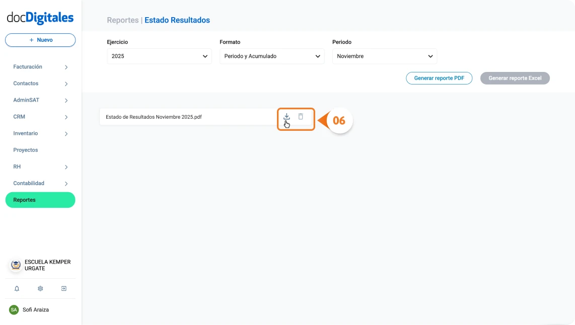Delete the generated report with trash icon
Viewport: 575px width, 325px height.
pyautogui.click(x=301, y=117)
